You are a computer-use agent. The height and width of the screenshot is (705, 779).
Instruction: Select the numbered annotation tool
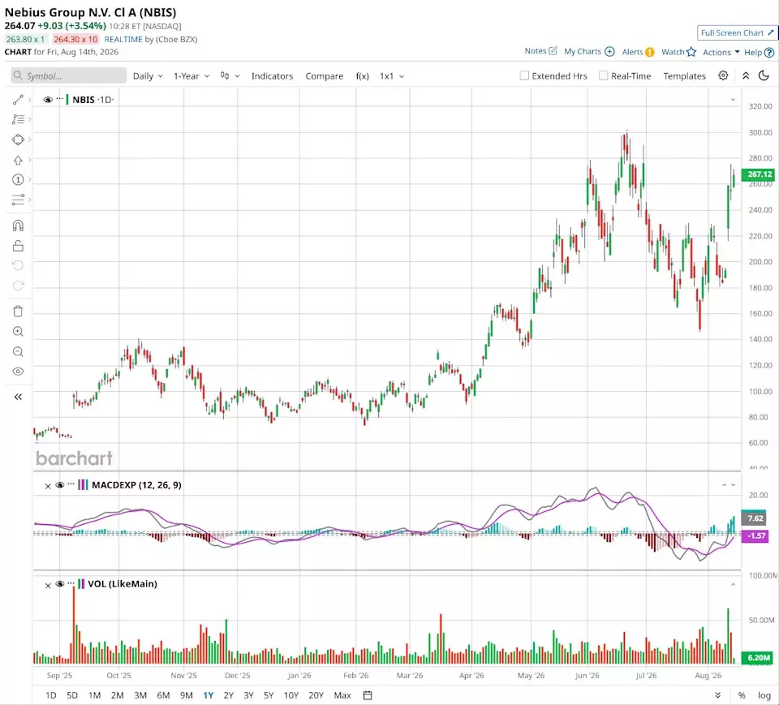click(18, 179)
